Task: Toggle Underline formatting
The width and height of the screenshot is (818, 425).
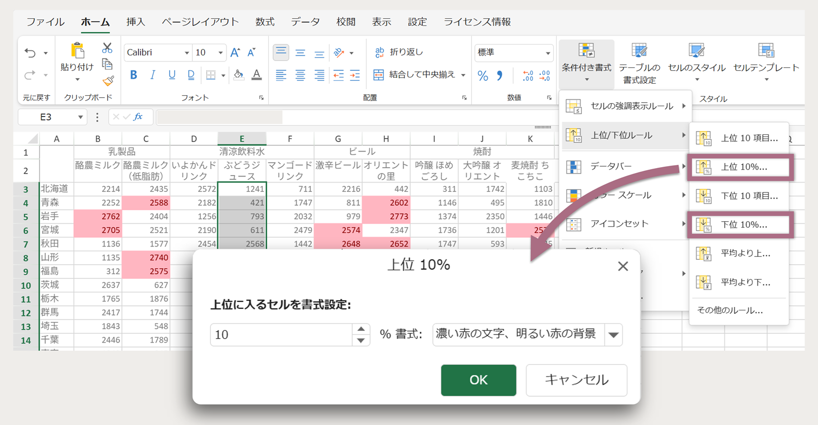Action: (172, 75)
